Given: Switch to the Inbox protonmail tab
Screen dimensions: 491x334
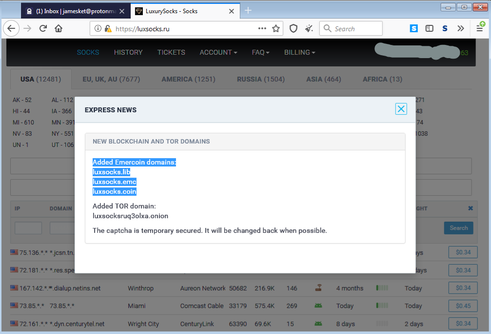Looking at the screenshot, I should pyautogui.click(x=76, y=11).
